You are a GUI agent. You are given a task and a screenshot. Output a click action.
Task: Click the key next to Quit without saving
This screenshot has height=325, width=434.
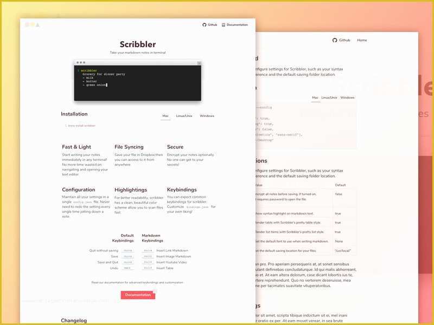(x=128, y=251)
